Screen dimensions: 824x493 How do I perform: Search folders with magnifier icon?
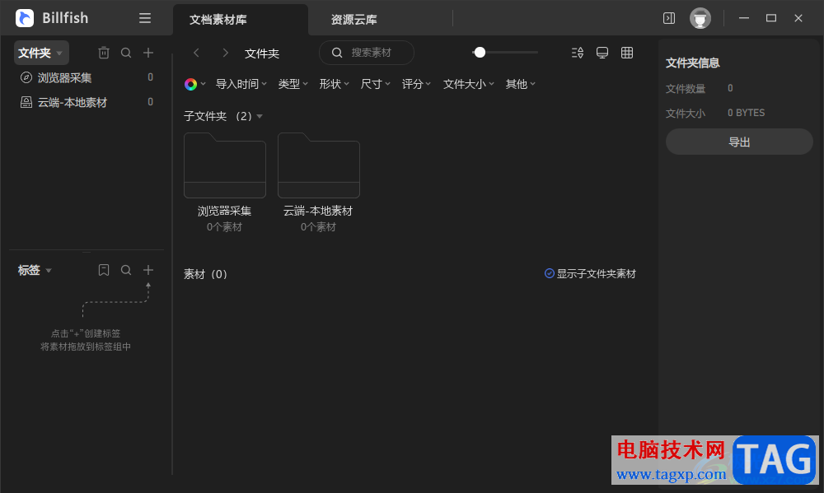[x=126, y=53]
